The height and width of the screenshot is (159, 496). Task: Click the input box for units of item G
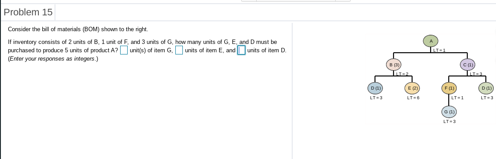(x=124, y=51)
